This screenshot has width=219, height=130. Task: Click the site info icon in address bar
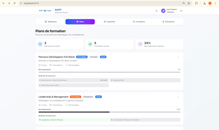21,3
